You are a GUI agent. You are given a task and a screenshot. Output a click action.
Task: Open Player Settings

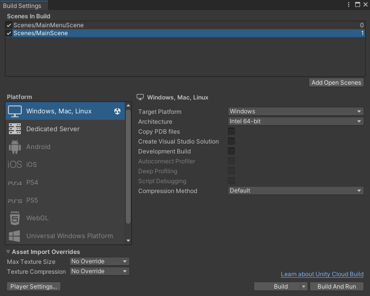click(34, 287)
